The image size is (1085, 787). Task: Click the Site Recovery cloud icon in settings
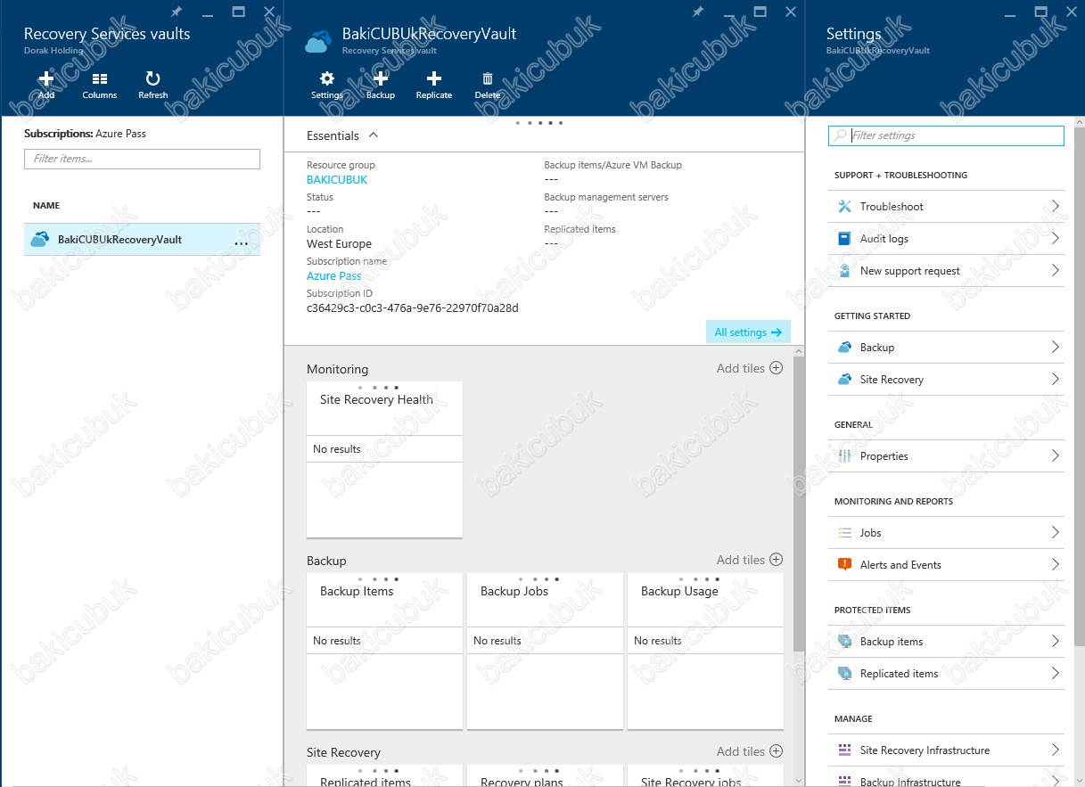tap(844, 380)
